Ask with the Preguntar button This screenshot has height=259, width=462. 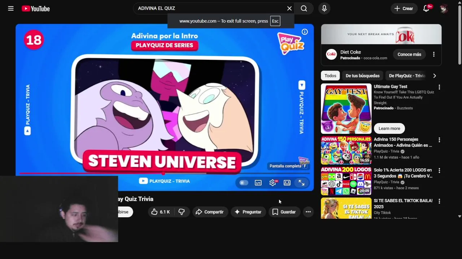pyautogui.click(x=248, y=212)
